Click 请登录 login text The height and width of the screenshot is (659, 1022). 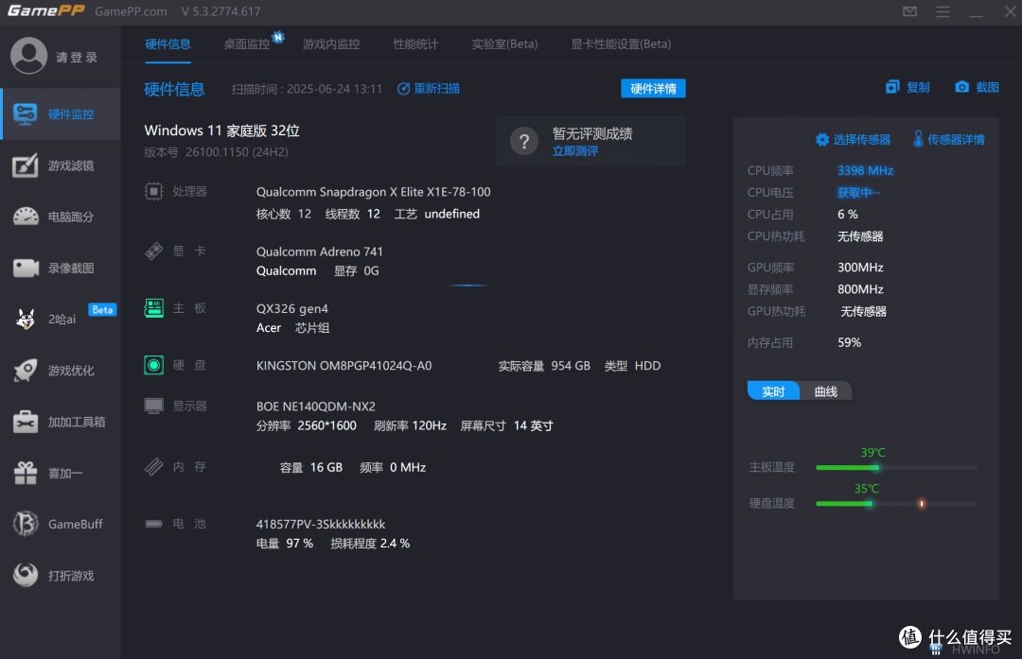77,58
